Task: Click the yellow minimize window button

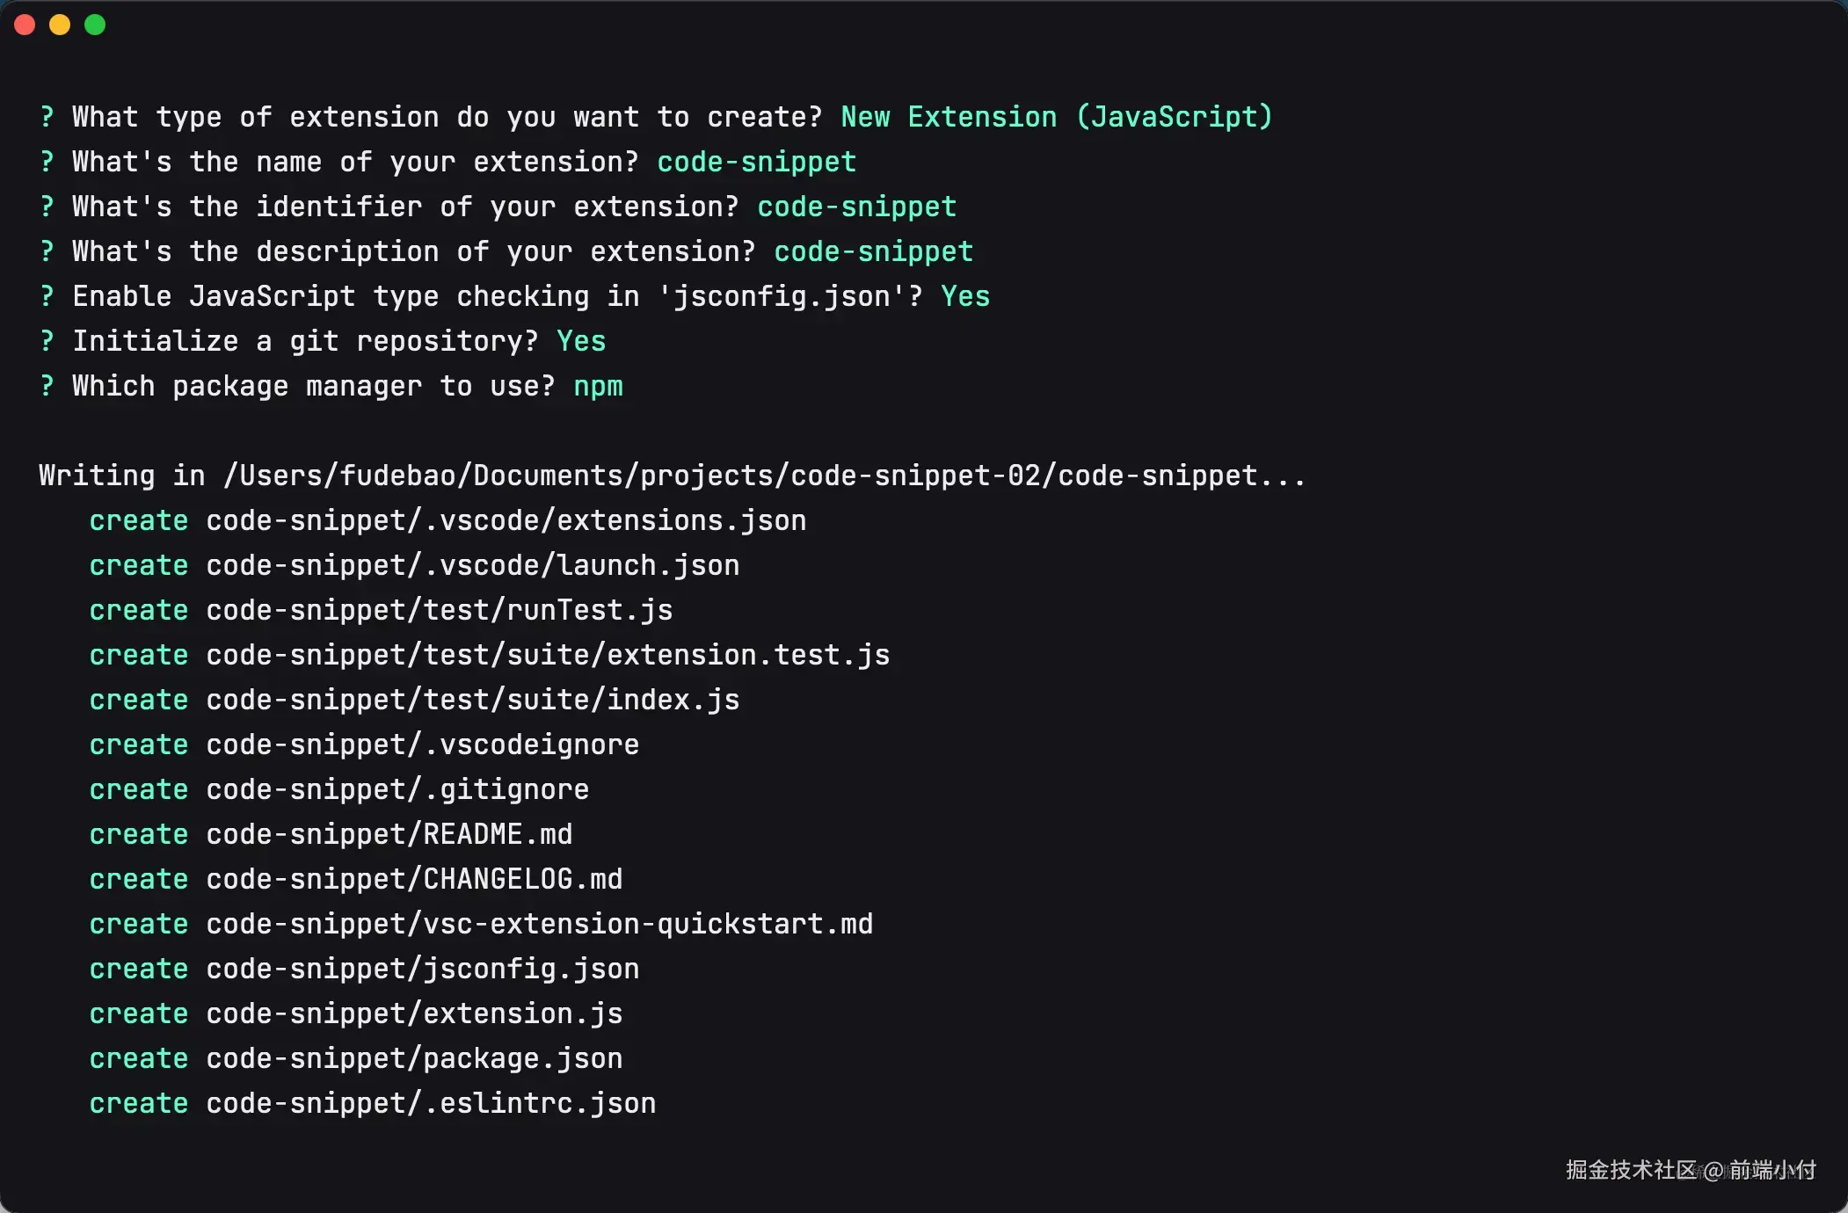Action: point(60,25)
